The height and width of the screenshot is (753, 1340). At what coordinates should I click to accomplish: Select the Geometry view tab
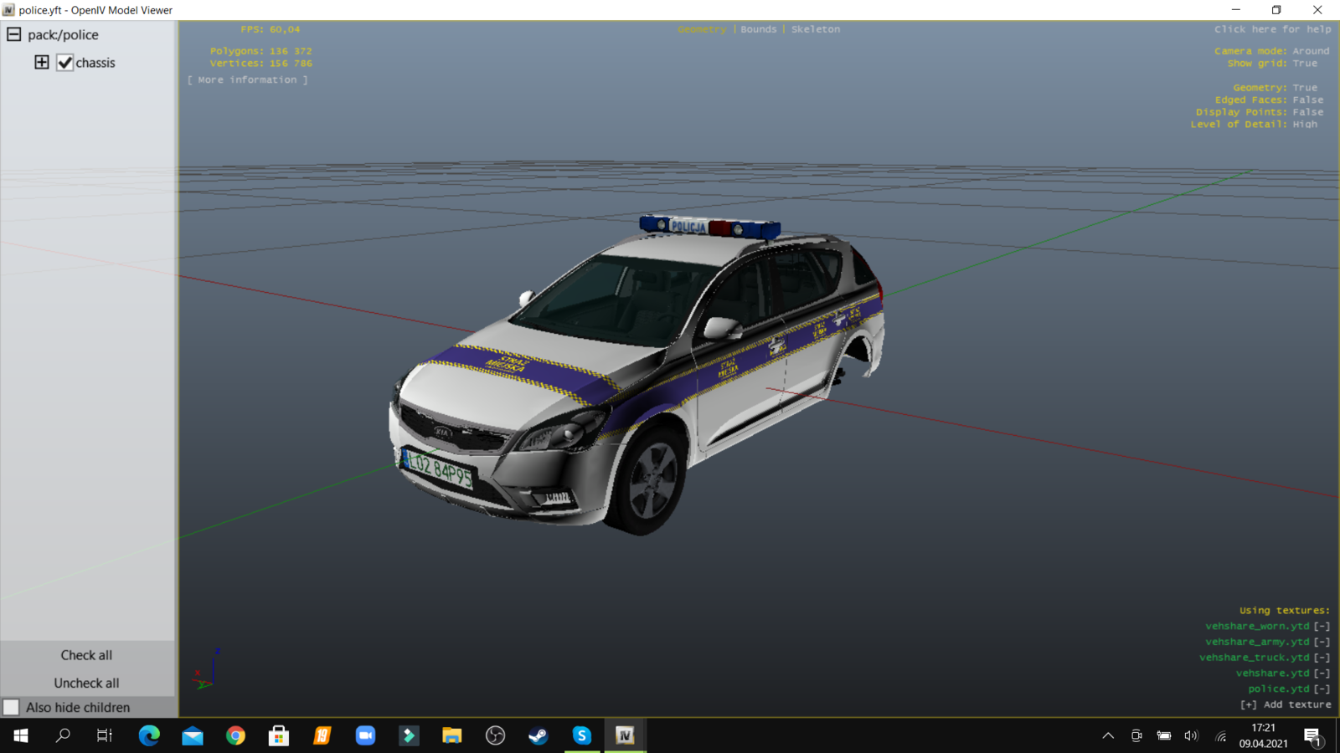(702, 29)
